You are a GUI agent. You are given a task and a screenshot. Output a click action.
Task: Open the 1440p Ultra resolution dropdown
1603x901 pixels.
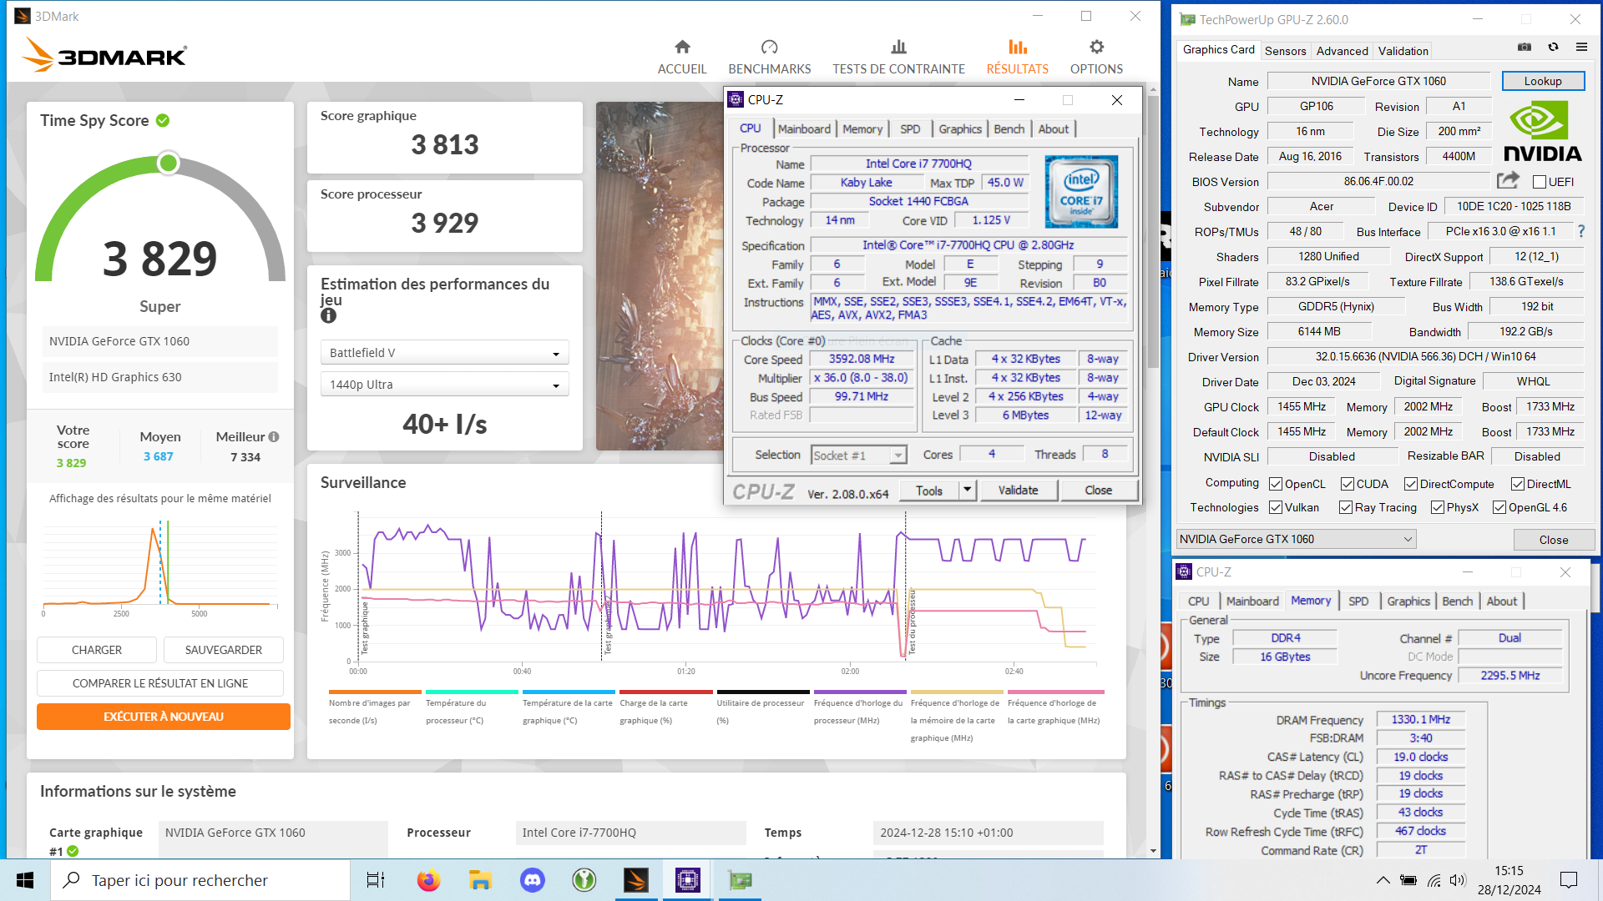444,385
